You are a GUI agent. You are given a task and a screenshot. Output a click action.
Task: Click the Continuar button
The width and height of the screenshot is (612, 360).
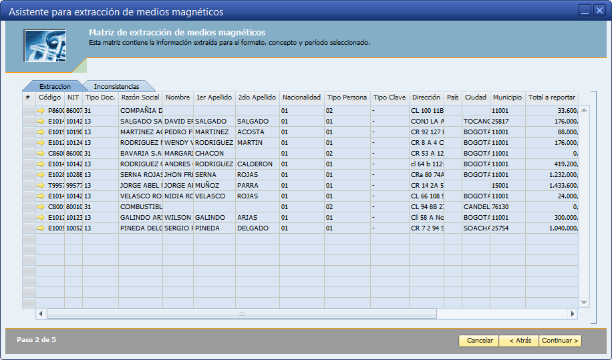(x=560, y=341)
